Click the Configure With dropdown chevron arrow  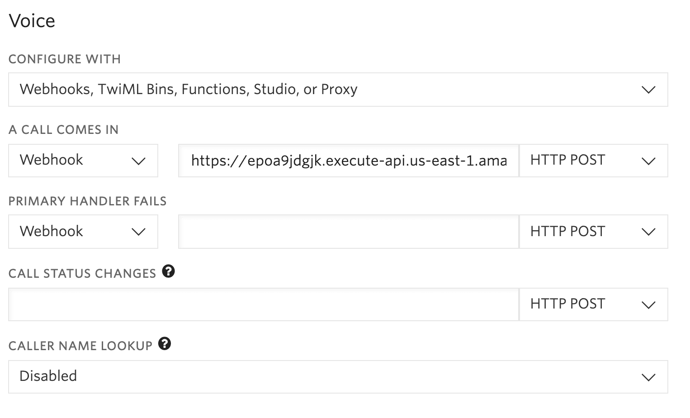[x=648, y=90]
